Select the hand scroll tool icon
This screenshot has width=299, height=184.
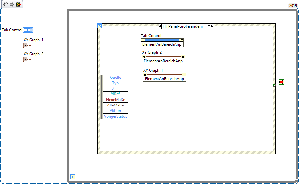pyautogui.click(x=6, y=4)
